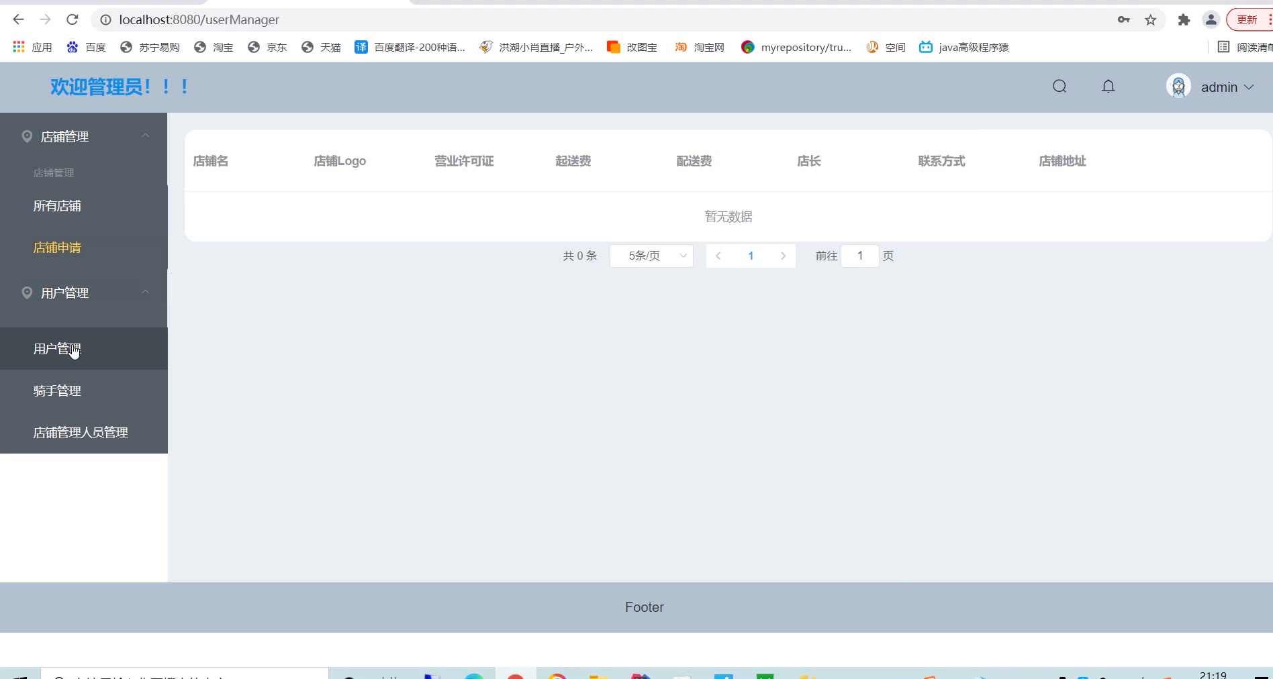
Task: Collapse the 用户管理 sidebar submenu
Action: click(84, 293)
